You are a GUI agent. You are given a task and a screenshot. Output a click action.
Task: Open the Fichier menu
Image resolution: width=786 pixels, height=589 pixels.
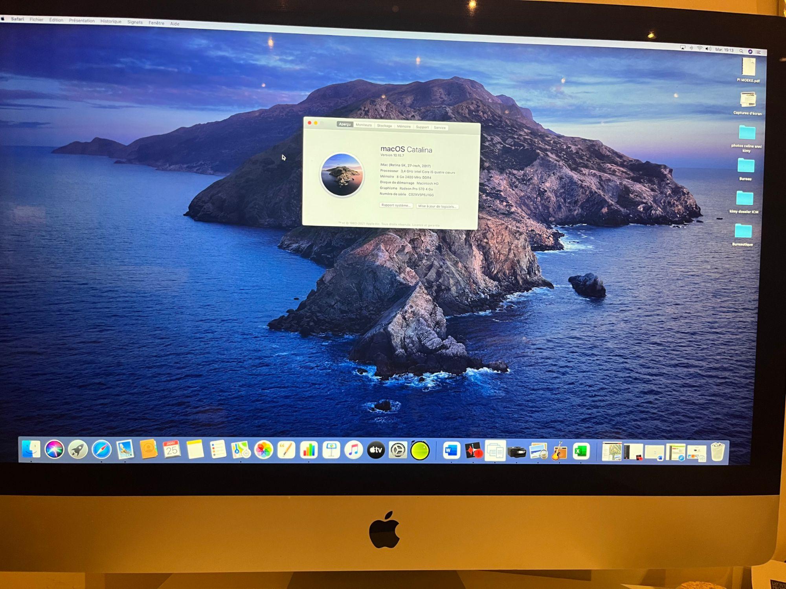[x=36, y=19]
